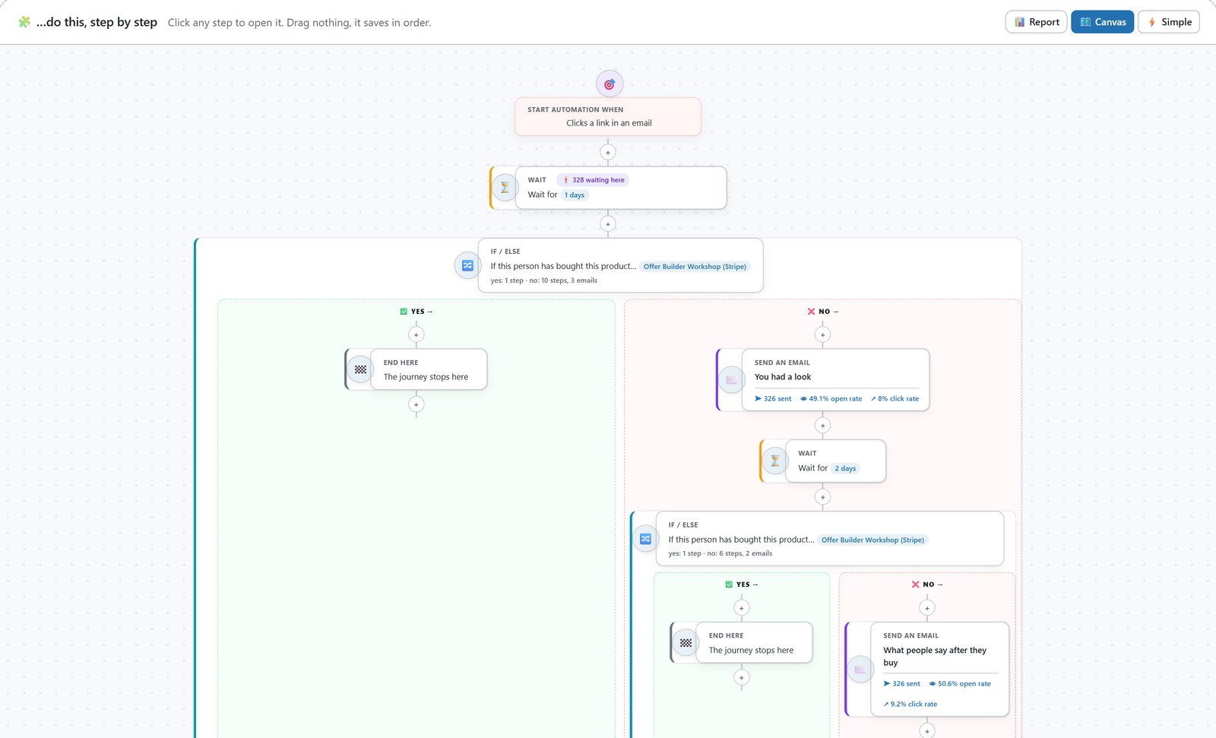Click 'yes: 1 step · no: 6 steps, 2 emails'
Image resolution: width=1216 pixels, height=738 pixels.
click(x=720, y=553)
